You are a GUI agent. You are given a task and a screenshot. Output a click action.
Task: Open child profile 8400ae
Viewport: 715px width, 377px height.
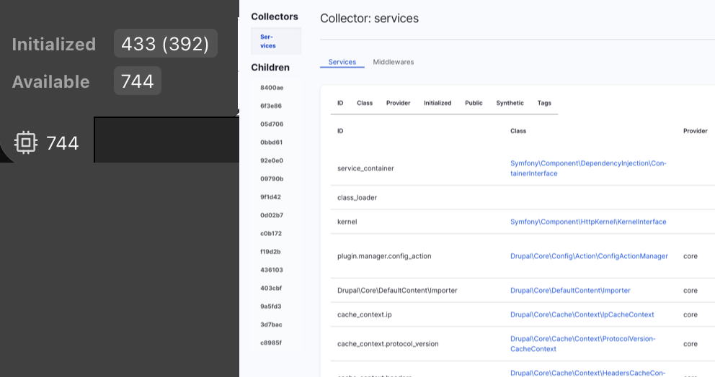(x=272, y=88)
